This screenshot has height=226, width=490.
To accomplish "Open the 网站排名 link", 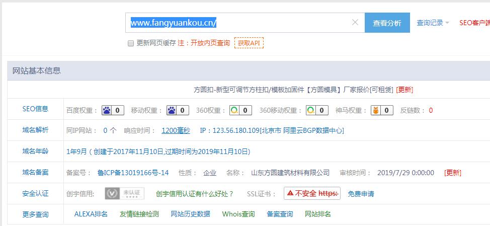I will pyautogui.click(x=318, y=214).
